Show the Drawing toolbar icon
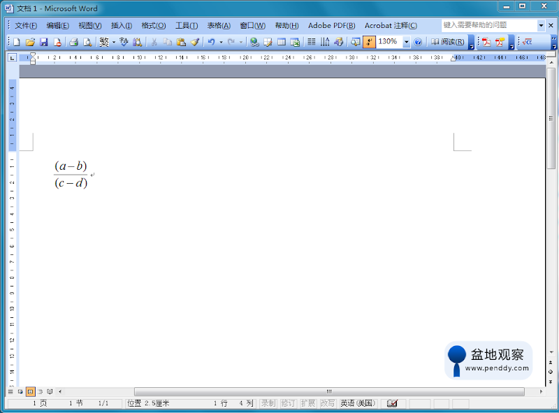 click(338, 42)
